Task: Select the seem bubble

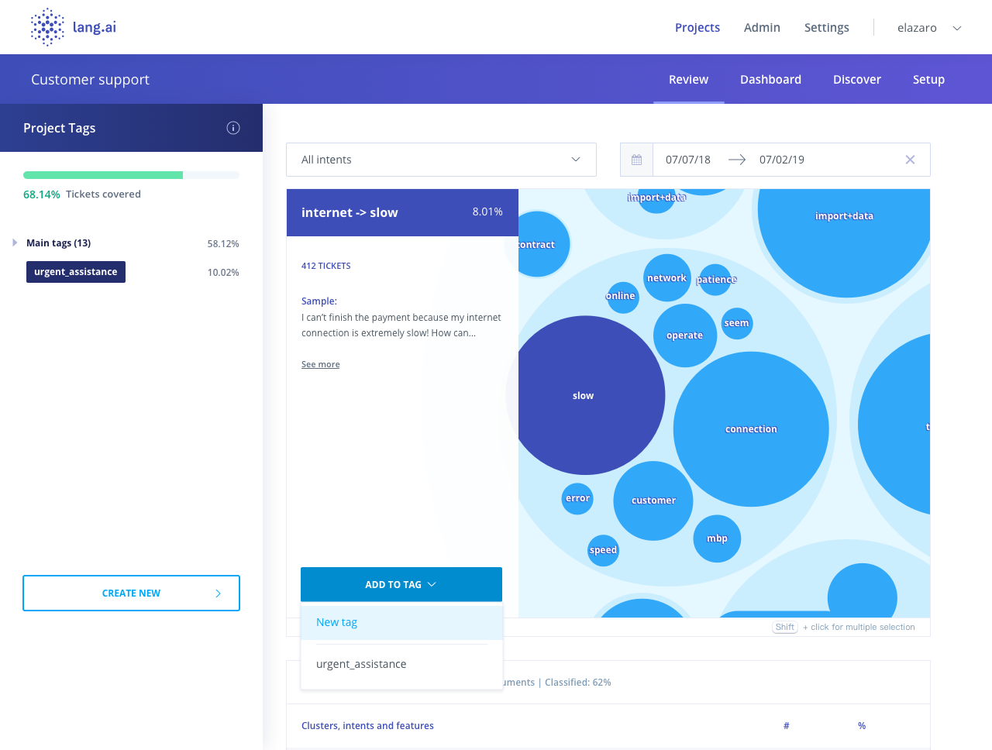Action: (x=736, y=323)
